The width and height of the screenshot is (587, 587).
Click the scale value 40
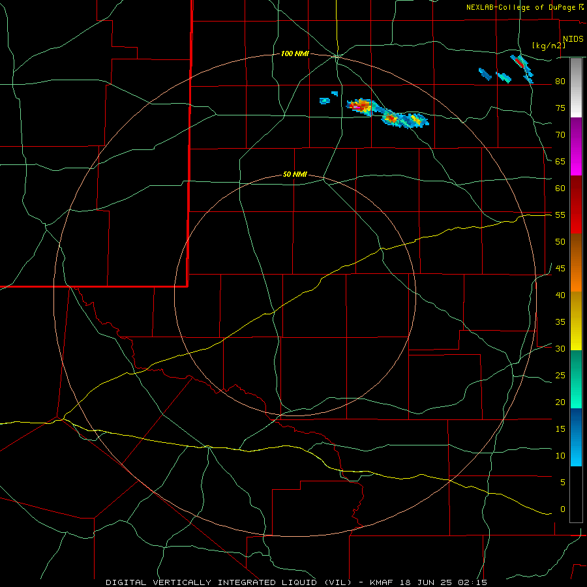[x=560, y=295]
